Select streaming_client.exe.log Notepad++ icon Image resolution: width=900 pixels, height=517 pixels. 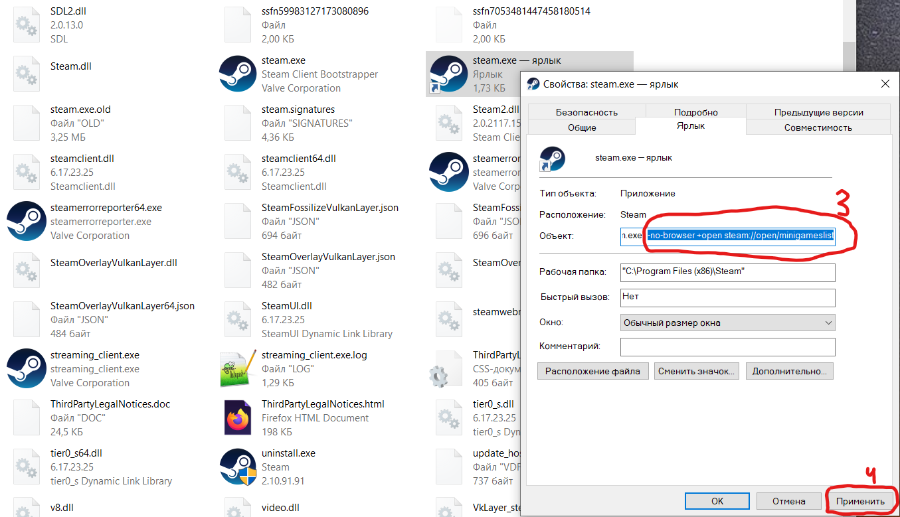click(238, 368)
